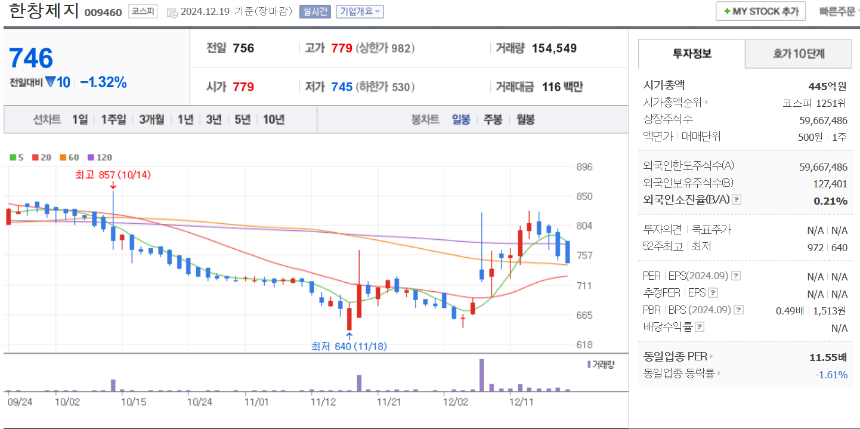Open the 빠른주문 dropdown
The width and height of the screenshot is (860, 429).
coord(839,11)
